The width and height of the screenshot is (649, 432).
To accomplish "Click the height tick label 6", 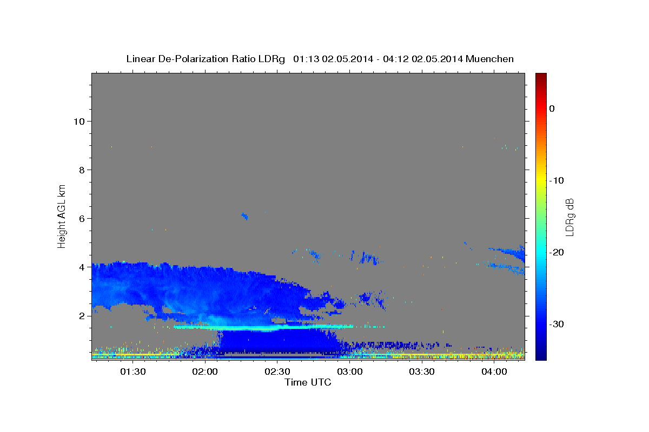I will click(x=82, y=218).
